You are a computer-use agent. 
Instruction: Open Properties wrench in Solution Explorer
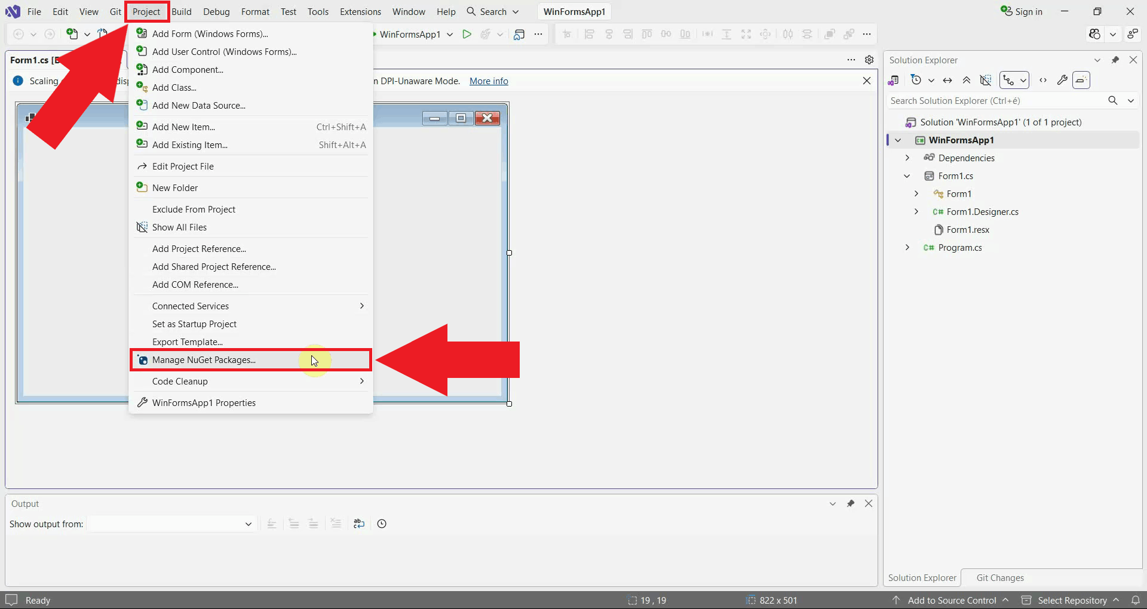(1062, 80)
